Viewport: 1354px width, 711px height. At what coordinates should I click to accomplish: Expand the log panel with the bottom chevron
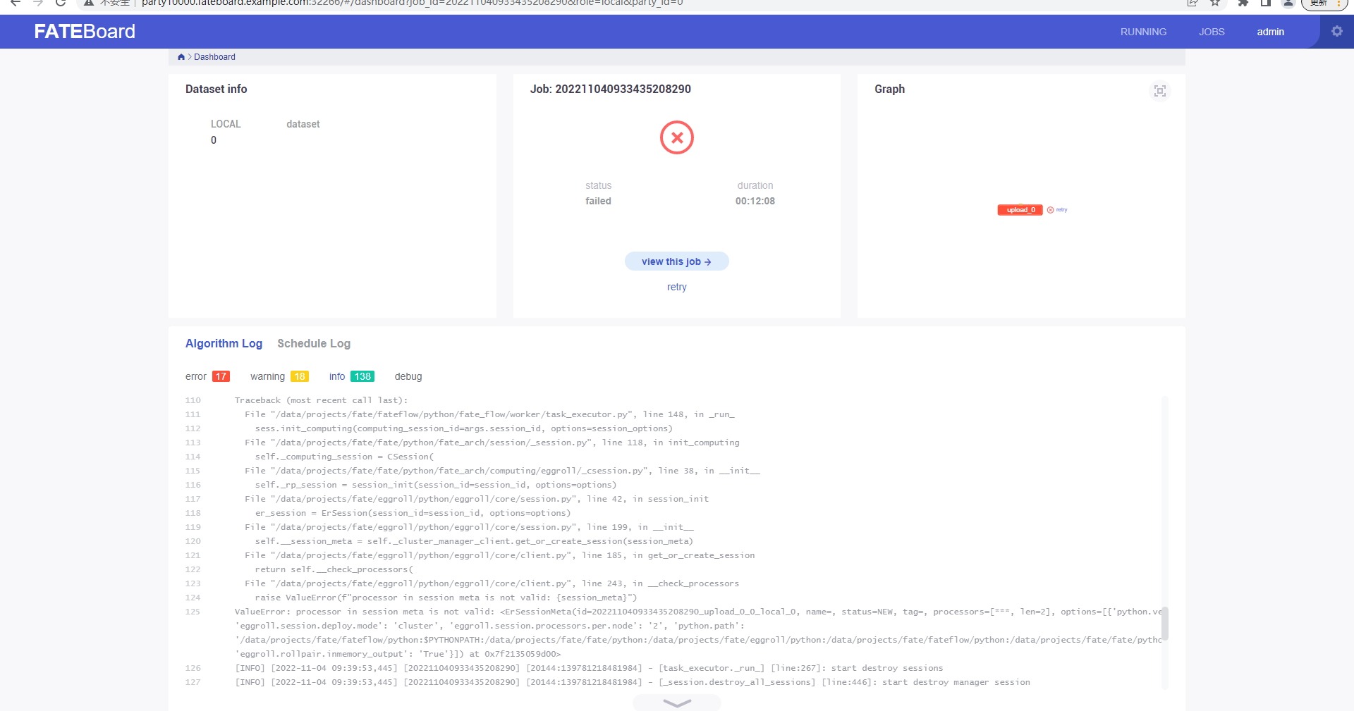point(676,702)
